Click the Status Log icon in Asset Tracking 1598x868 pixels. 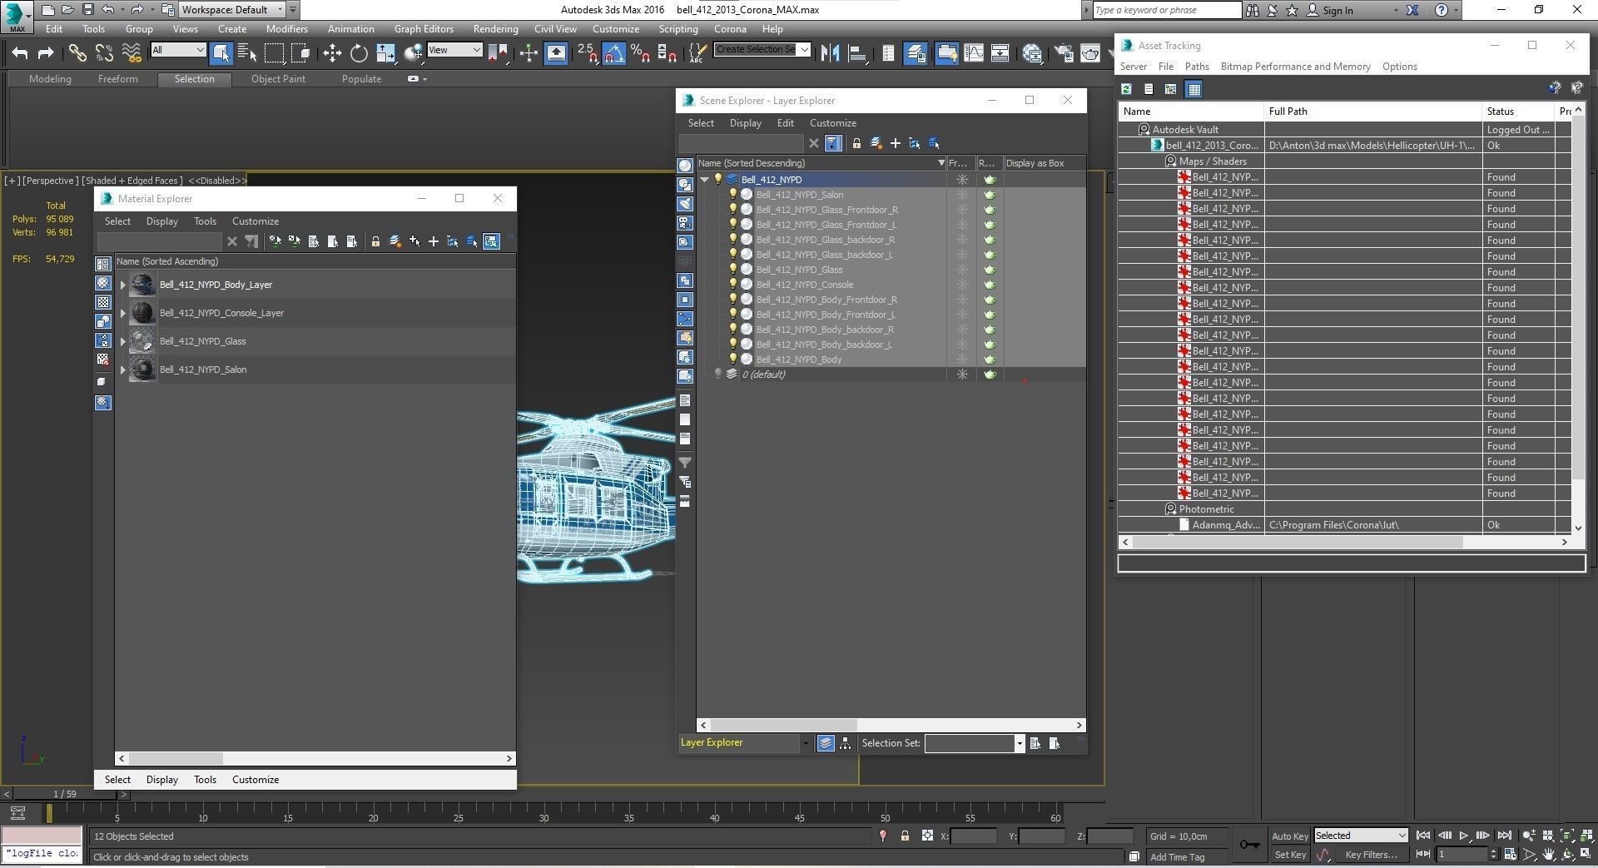click(1149, 89)
